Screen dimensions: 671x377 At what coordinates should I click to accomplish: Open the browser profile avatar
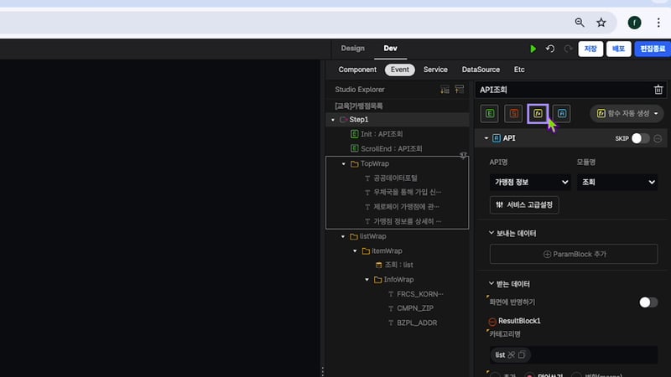click(634, 23)
